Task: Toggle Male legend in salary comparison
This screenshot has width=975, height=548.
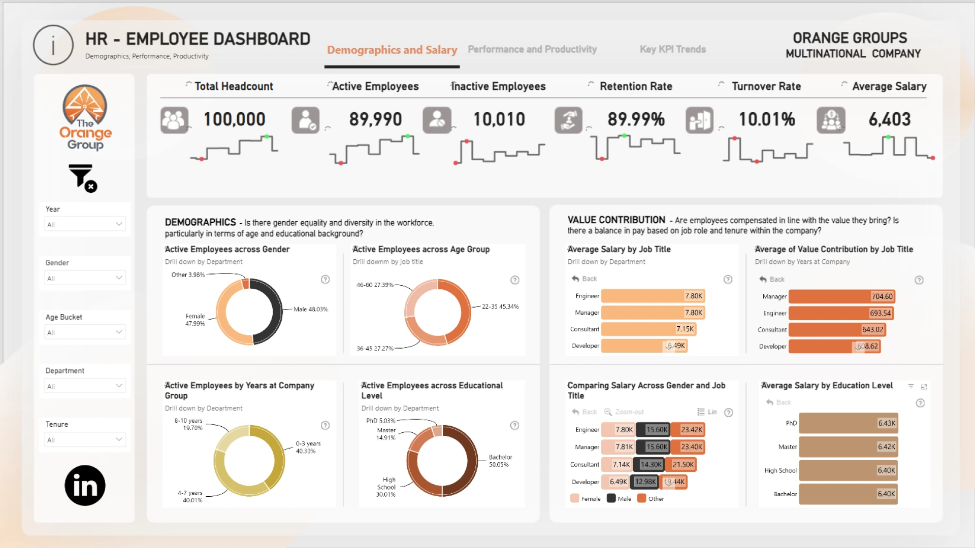Action: pyautogui.click(x=619, y=499)
